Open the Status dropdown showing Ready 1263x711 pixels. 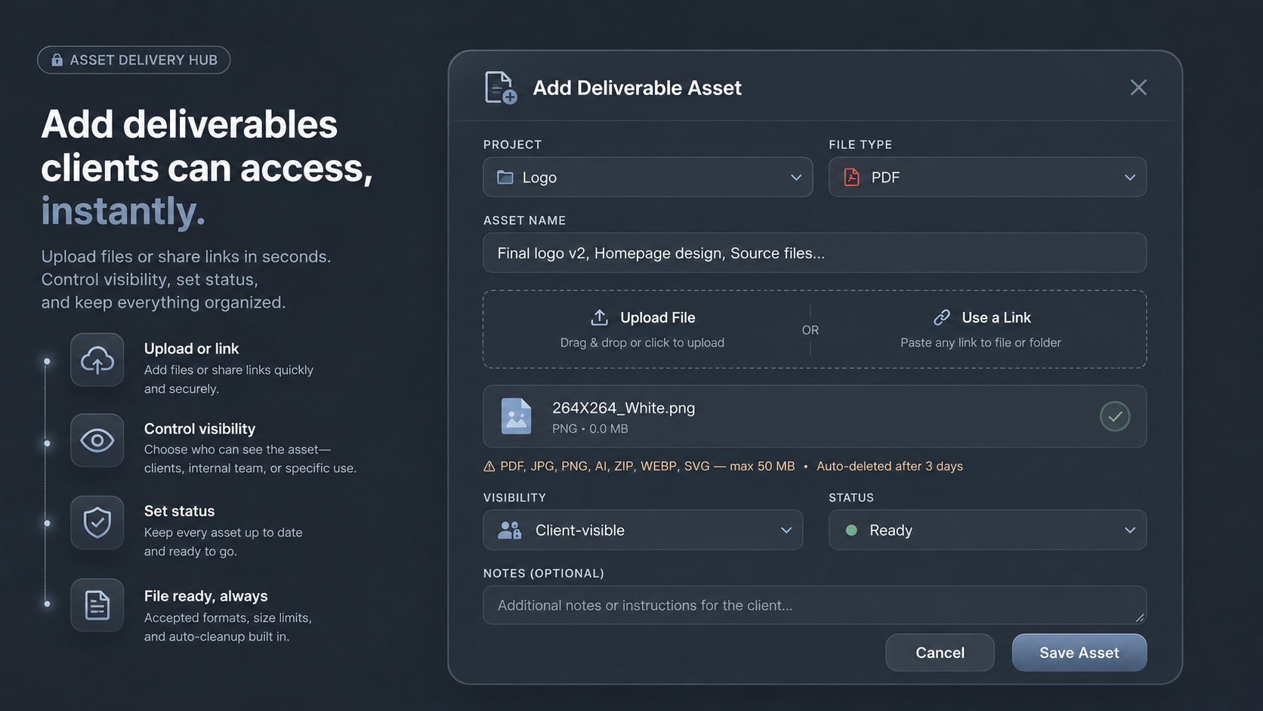tap(987, 530)
